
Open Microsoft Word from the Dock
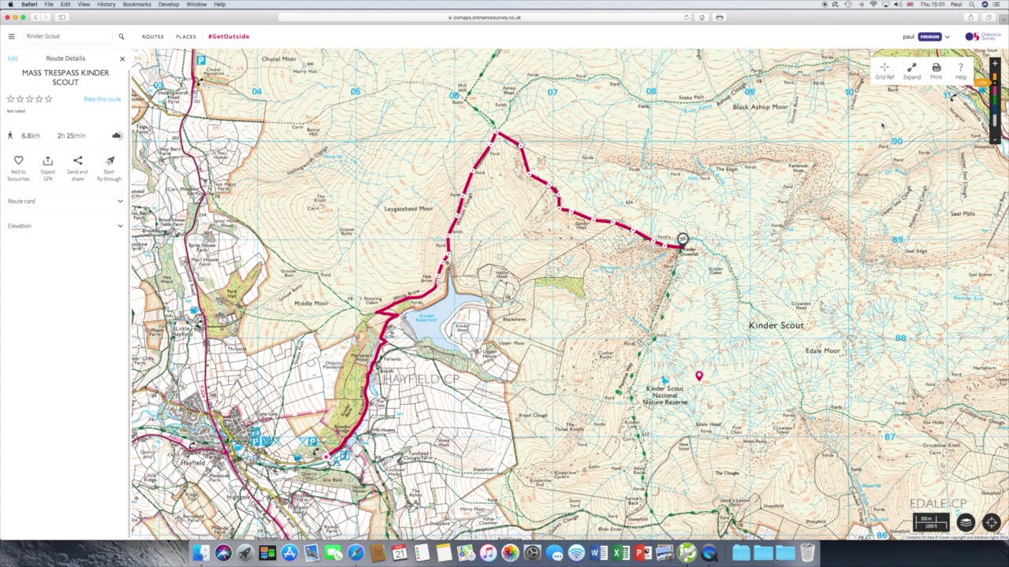(x=598, y=553)
